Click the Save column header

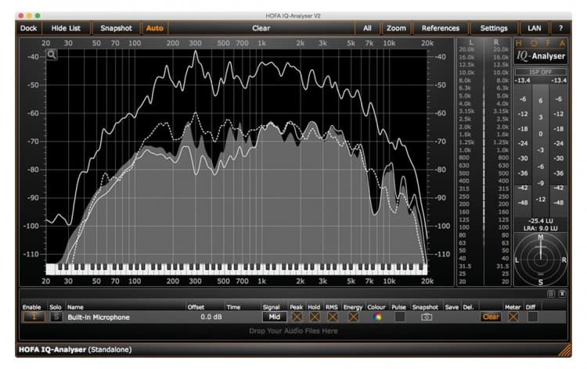click(452, 307)
